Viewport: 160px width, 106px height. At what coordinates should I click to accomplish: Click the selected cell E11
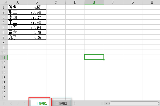point(94,57)
